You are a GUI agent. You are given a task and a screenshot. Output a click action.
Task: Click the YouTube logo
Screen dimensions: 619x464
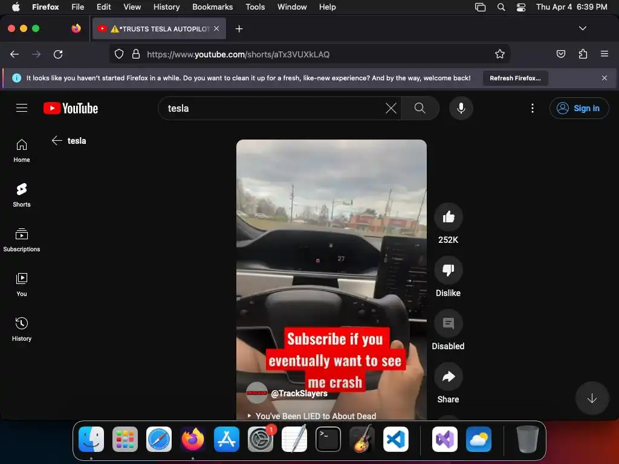(x=71, y=108)
